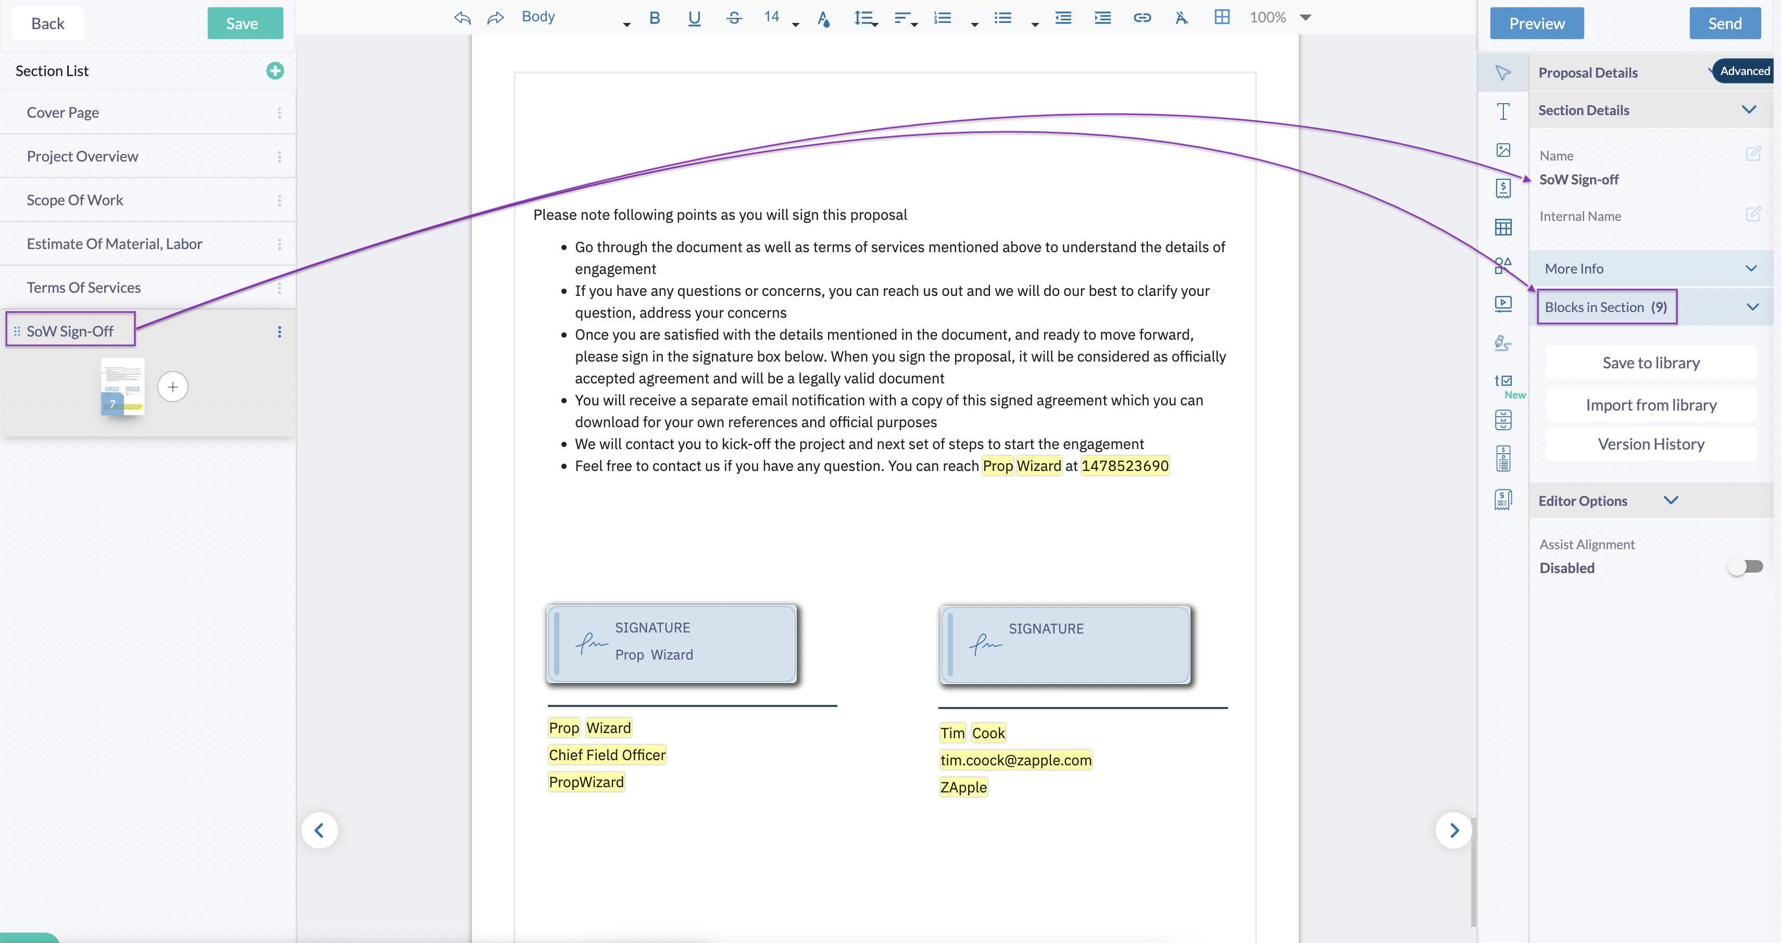Open the Scope Of Work section

[74, 200]
